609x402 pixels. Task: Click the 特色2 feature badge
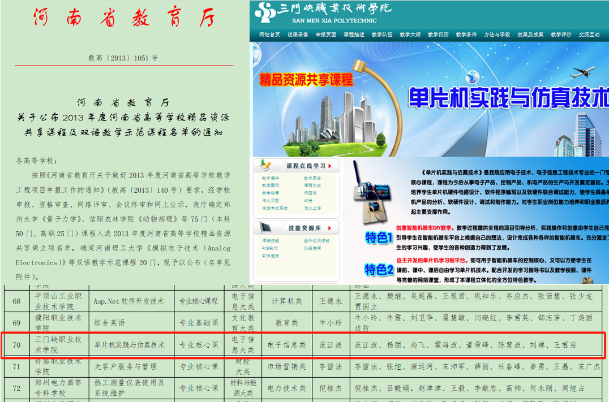click(379, 269)
